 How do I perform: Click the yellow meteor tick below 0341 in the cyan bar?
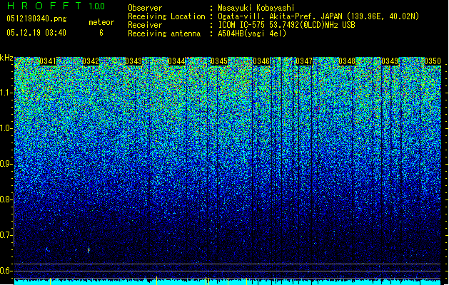pos(51,281)
